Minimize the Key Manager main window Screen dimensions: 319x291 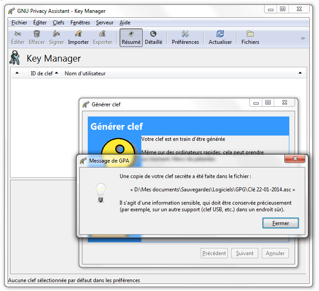(x=271, y=9)
